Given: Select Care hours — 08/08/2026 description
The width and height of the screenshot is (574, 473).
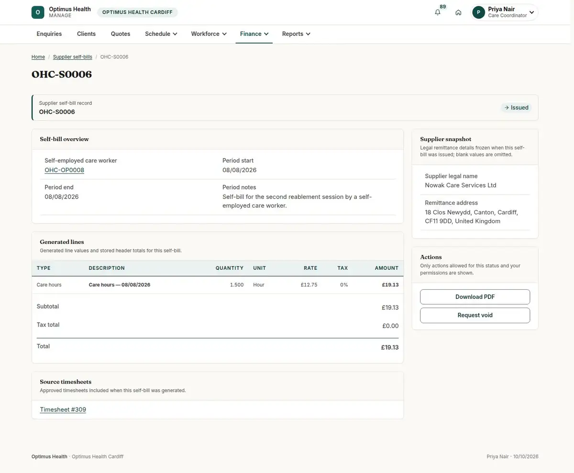Looking at the screenshot, I should coord(120,285).
